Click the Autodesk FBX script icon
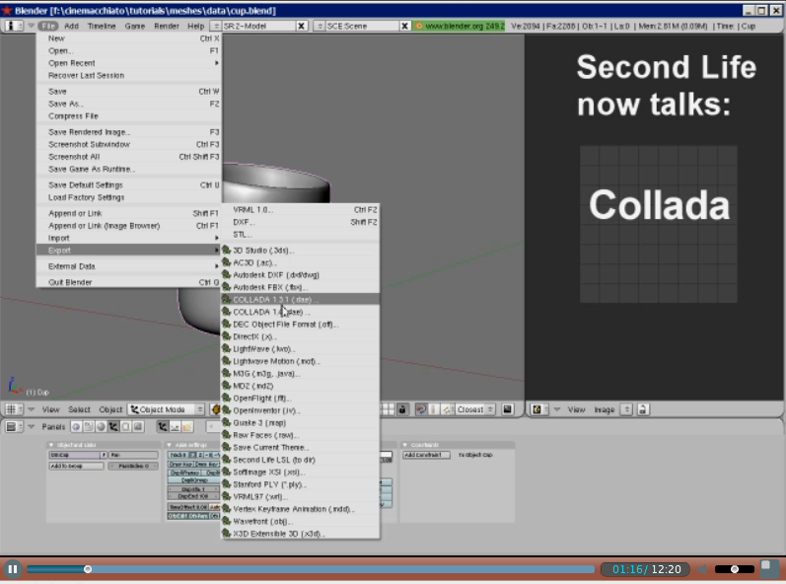Screen dimensions: 786x584 [227, 287]
